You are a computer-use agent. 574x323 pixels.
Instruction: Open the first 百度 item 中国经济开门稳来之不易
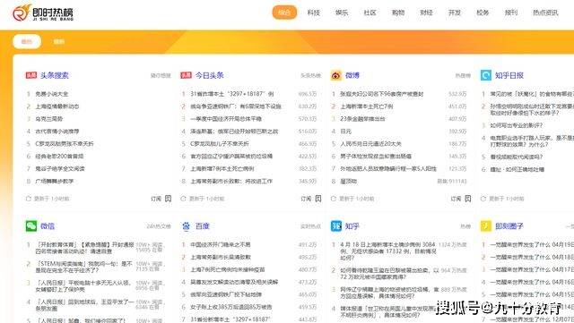pos(220,244)
